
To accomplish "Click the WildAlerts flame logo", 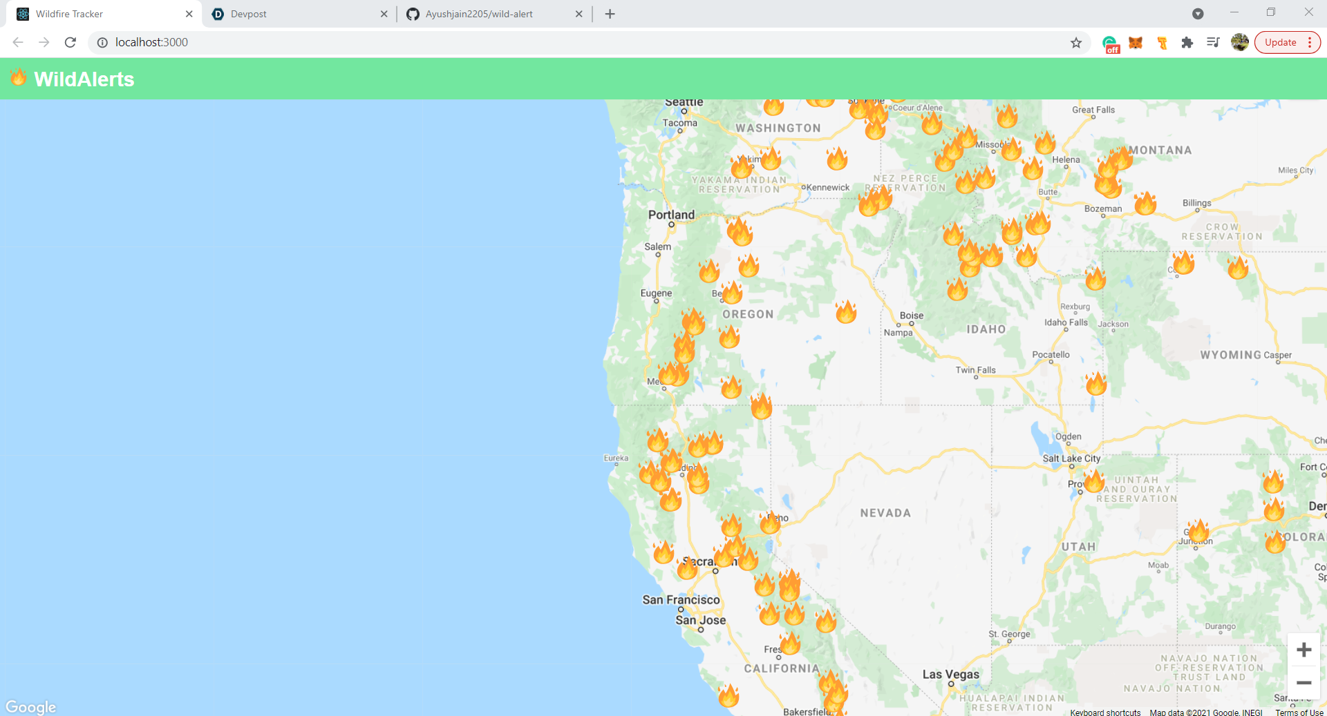I will point(19,77).
